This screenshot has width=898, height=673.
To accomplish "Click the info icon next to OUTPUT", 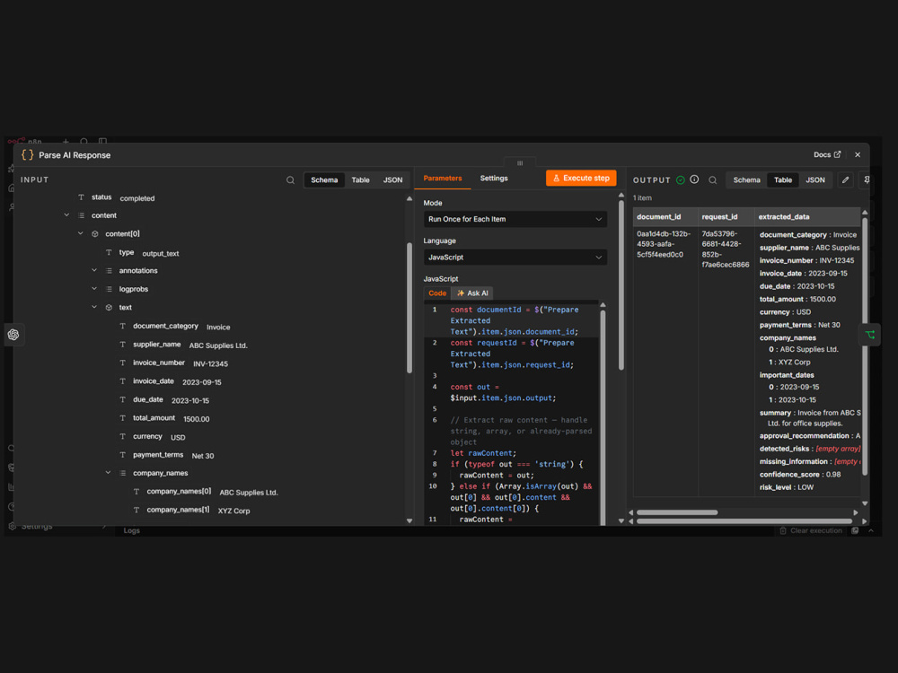I will click(694, 179).
